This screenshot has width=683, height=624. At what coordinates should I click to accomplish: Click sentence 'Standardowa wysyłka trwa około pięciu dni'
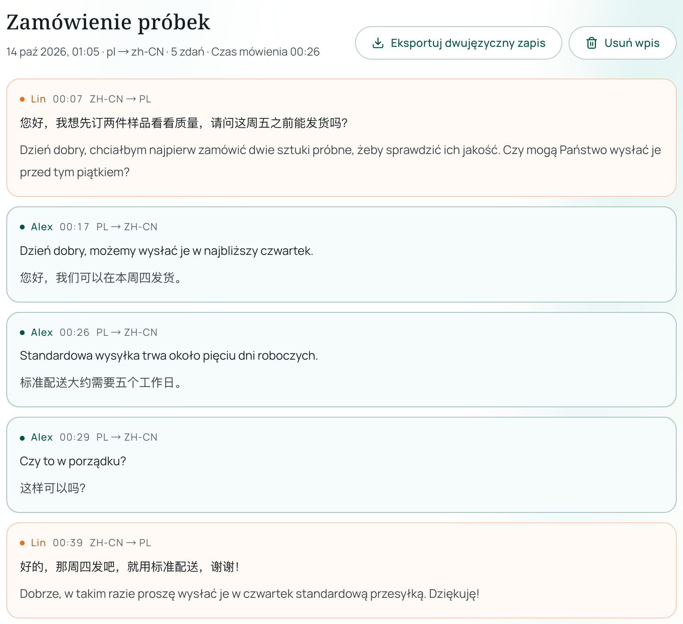[x=169, y=356]
